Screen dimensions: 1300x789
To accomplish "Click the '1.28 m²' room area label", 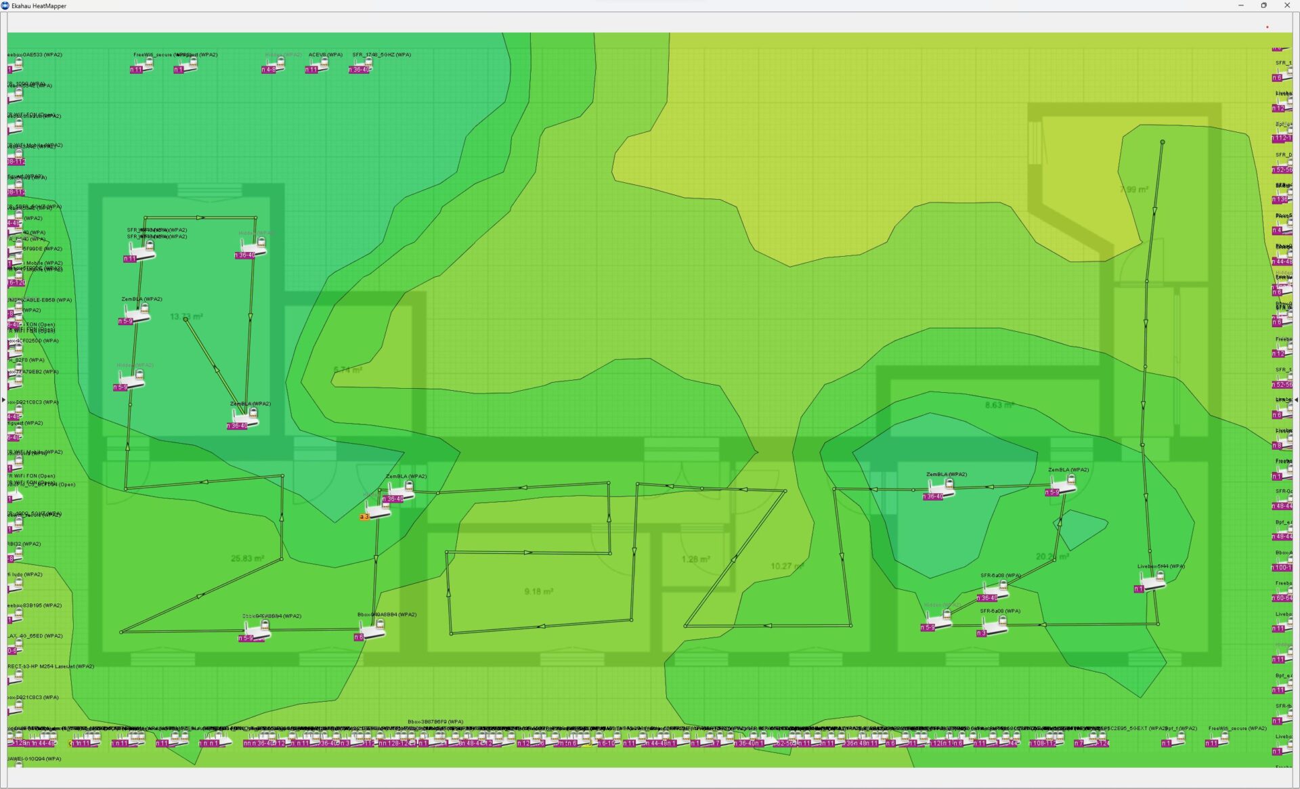I will 695,559.
